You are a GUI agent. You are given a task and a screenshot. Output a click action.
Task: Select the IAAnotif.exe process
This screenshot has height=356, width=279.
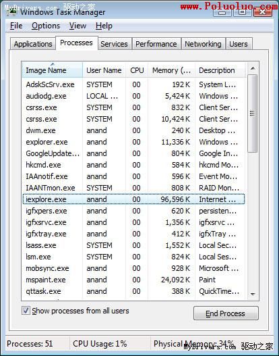(x=133, y=176)
